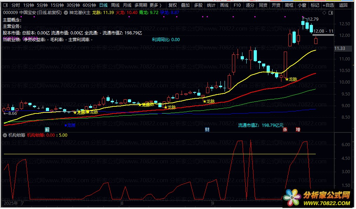This screenshot has width=356, height=209.
Task: Toggle the 小窗 mini window
Action: (x=302, y=5)
